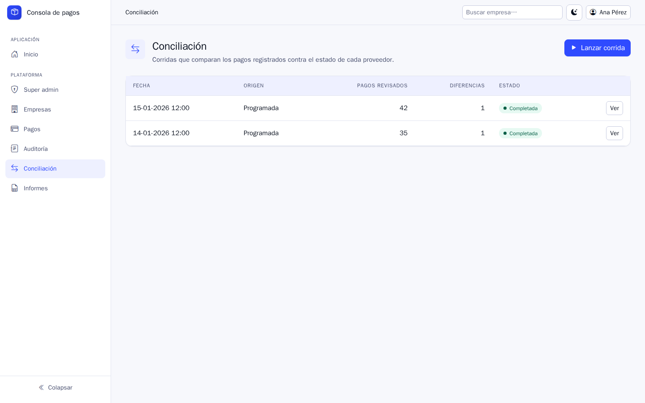Click the Inicio house icon

click(15, 54)
